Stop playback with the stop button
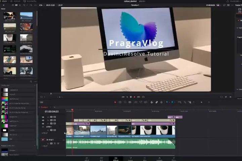The width and height of the screenshot is (242, 161). point(131,97)
